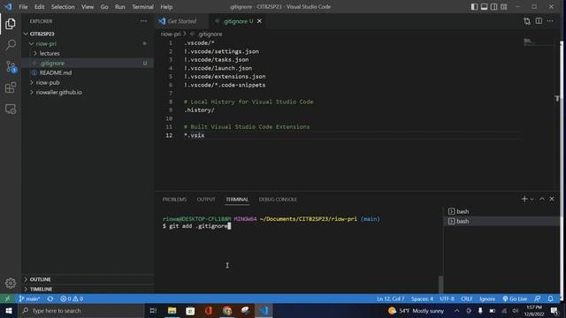Open the Selection menu
The width and height of the screenshot is (566, 318).
pyautogui.click(x=63, y=7)
